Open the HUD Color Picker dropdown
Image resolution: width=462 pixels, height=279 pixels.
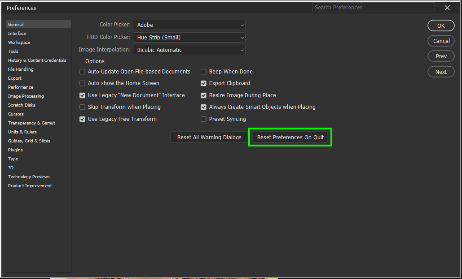pyautogui.click(x=189, y=37)
